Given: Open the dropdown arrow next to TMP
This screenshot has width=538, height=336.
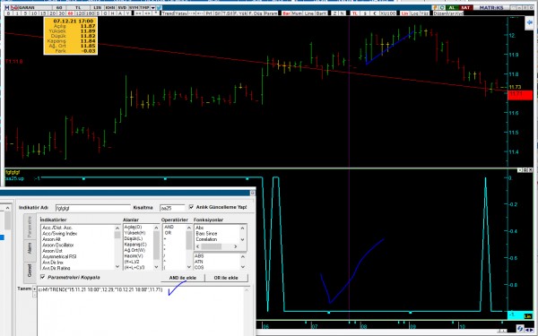Looking at the screenshot, I should coord(153,7).
